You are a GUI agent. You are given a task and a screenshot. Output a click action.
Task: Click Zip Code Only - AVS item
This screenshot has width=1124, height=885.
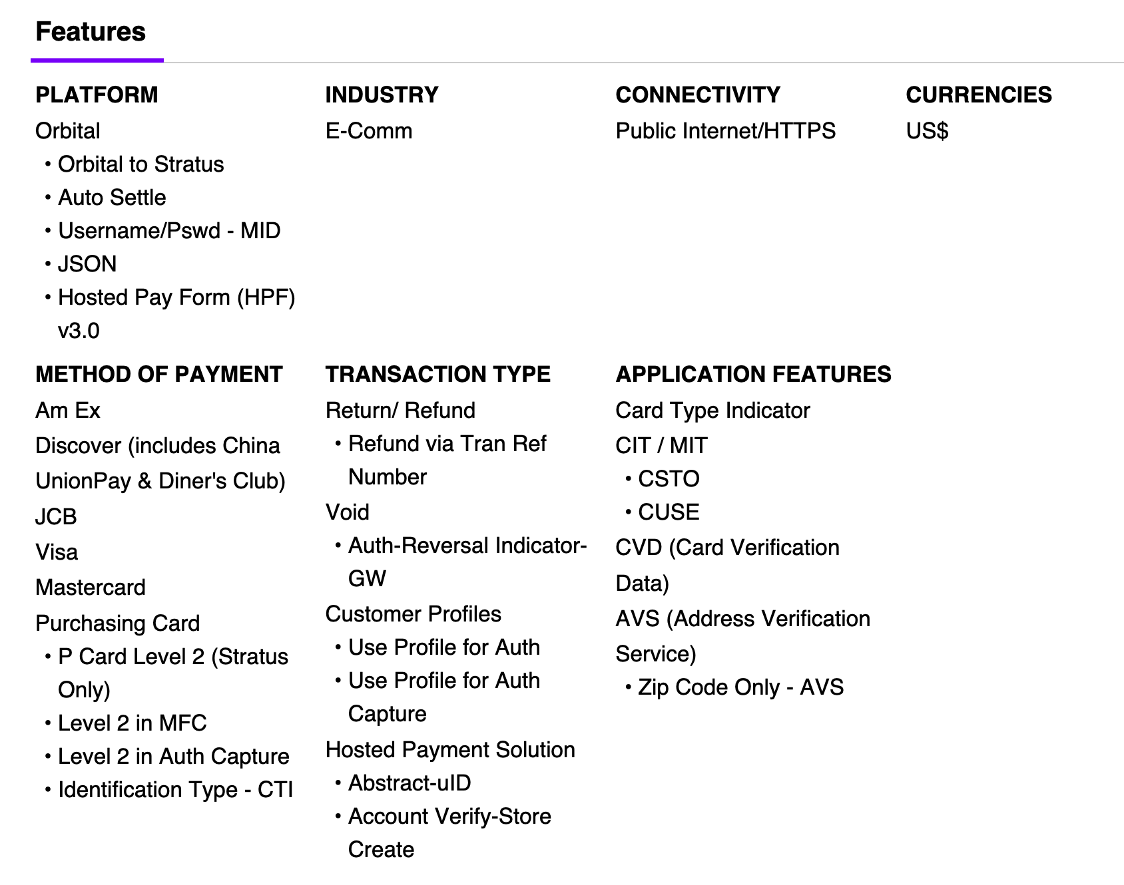(x=741, y=687)
